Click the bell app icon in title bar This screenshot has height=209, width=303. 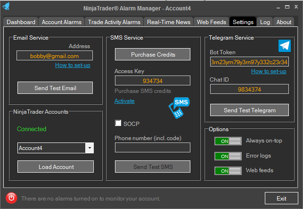[6, 7]
